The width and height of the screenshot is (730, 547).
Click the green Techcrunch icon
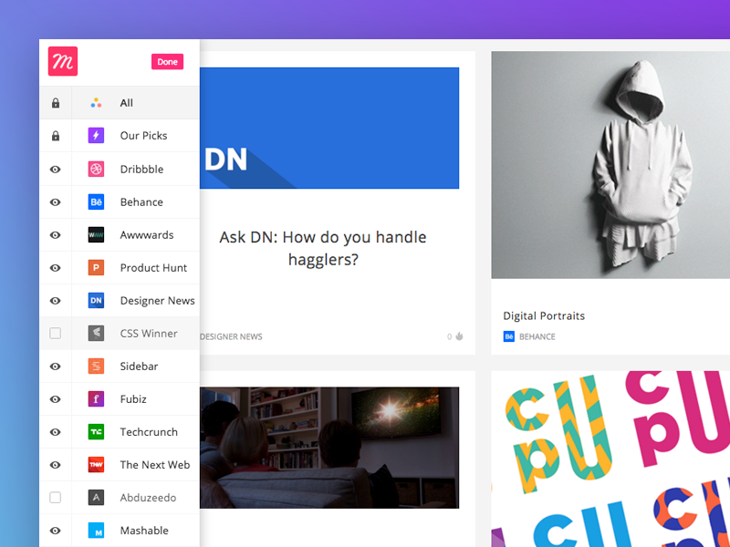(96, 431)
